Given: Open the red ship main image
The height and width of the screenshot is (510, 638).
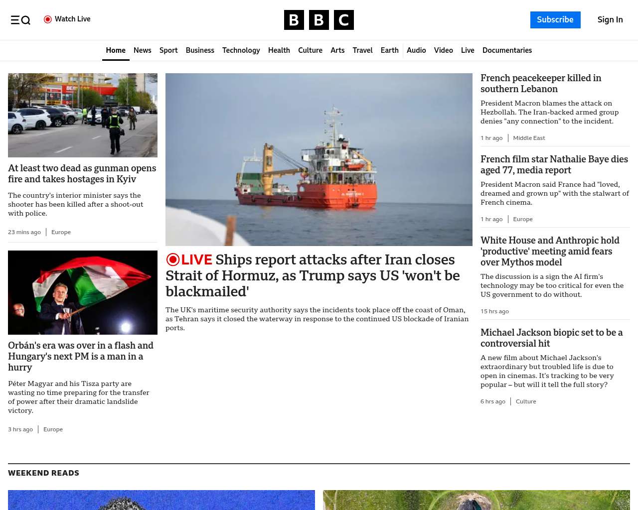Looking at the screenshot, I should tap(319, 159).
